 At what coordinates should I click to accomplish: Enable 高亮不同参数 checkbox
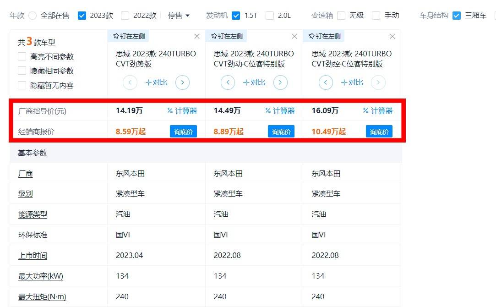pyautogui.click(x=22, y=57)
